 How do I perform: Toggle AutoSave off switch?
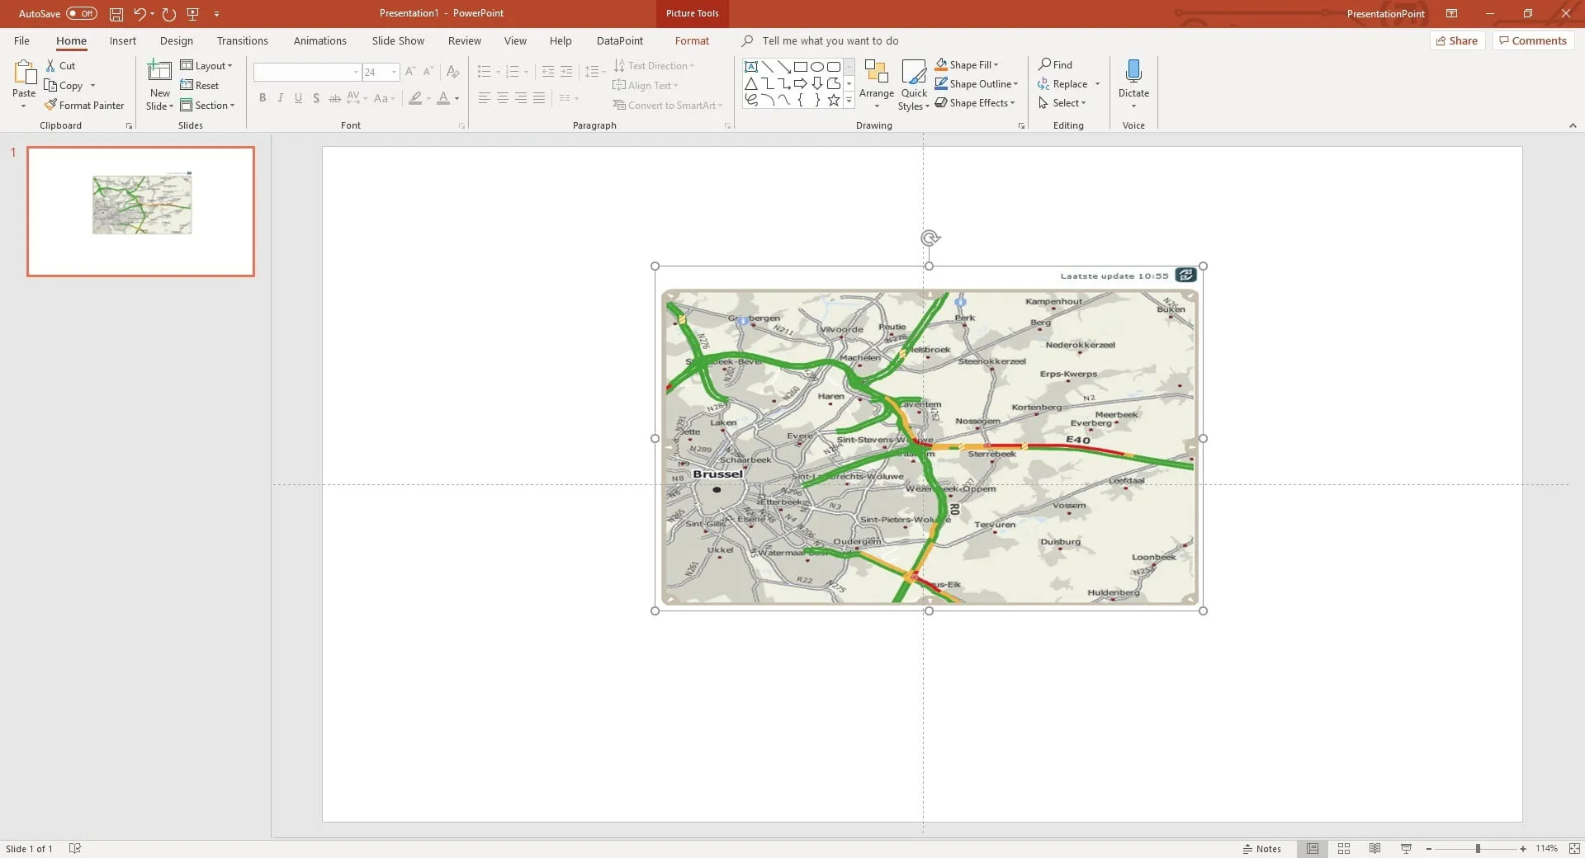click(81, 14)
